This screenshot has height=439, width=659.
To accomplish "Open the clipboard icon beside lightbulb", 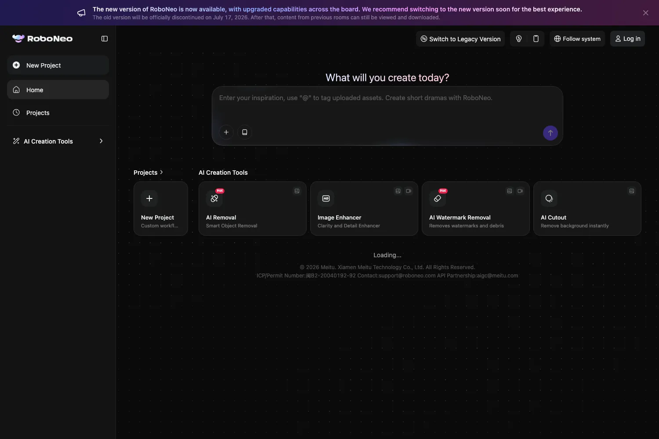I will (536, 39).
